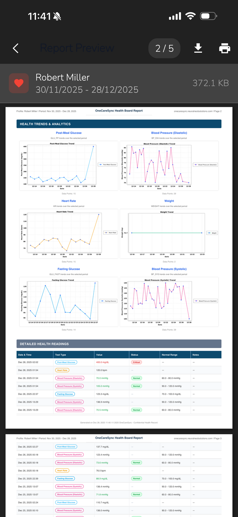Tap the Data Points: 2 label under Weight
238x517 pixels.
pyautogui.click(x=169, y=262)
